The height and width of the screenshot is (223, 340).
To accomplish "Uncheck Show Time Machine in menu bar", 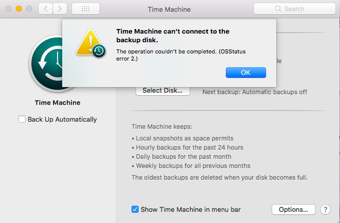I will (135, 209).
